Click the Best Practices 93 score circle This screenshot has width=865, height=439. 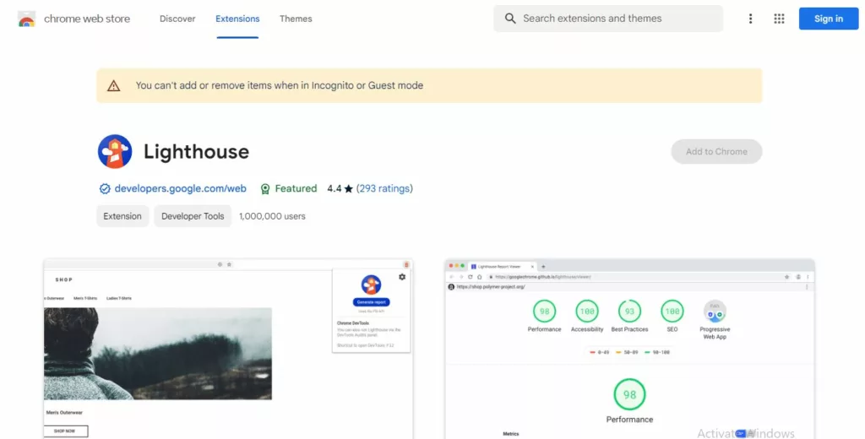coord(629,311)
